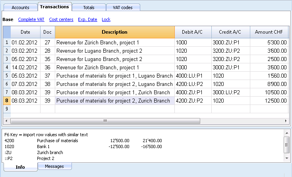
Task: Click info value -16'500.00
Action: click(x=151, y=147)
